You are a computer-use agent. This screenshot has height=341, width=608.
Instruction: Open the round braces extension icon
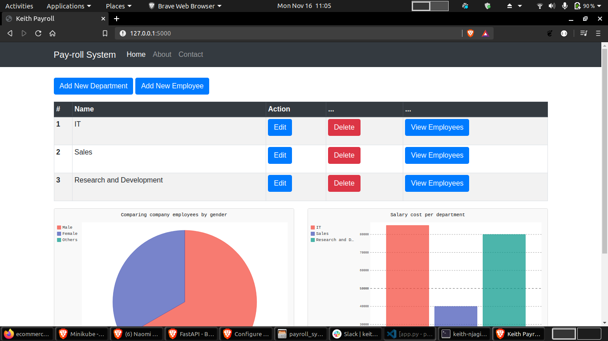pyautogui.click(x=564, y=33)
